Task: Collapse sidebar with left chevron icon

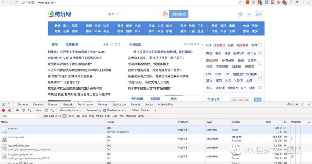Action: (x=202, y=45)
